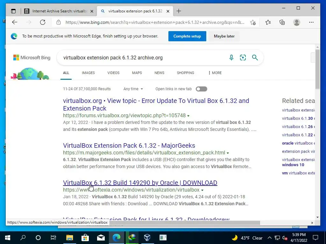Open VirtualBox Extension Pack MajorGeeks result
Screen dimensions: 326x244
(129, 146)
